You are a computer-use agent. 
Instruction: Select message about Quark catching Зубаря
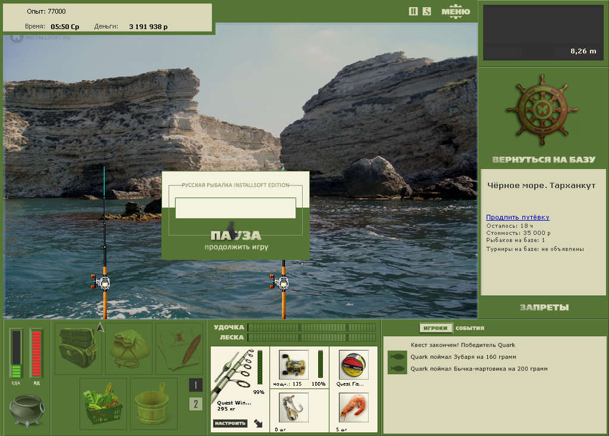click(x=463, y=357)
